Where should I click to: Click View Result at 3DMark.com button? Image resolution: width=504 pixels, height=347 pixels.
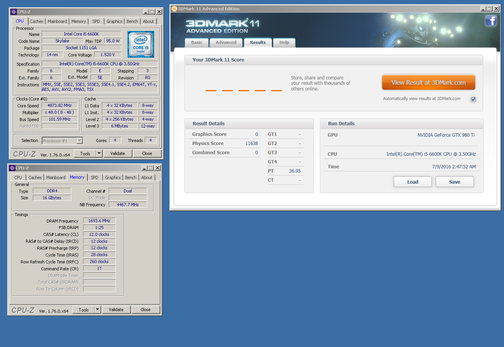pyautogui.click(x=428, y=82)
